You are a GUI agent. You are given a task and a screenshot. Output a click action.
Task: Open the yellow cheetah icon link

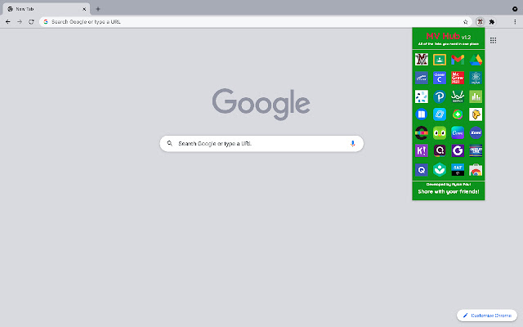click(x=476, y=114)
